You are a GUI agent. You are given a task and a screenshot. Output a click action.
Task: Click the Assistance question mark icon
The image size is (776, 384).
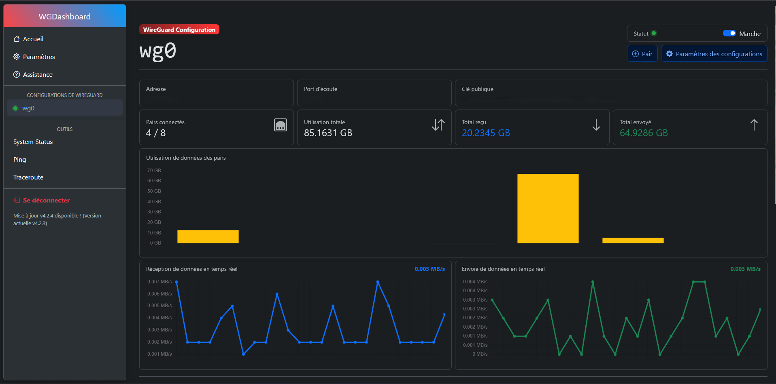(x=17, y=75)
